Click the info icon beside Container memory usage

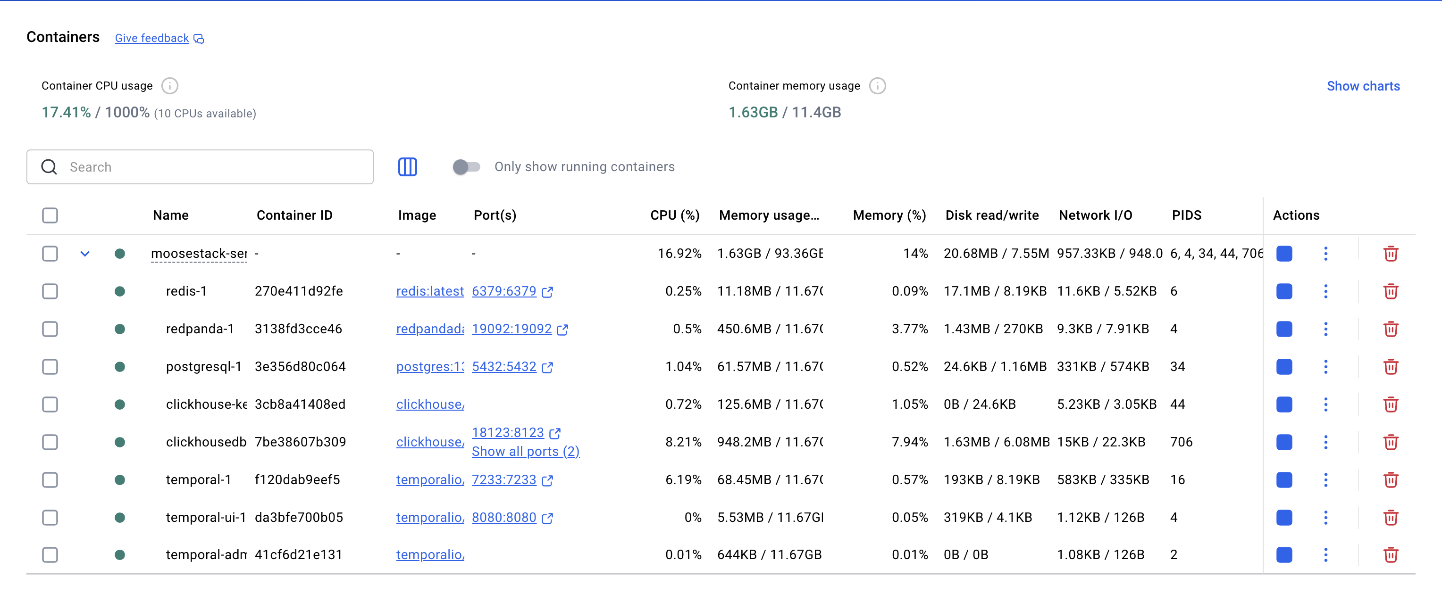point(877,86)
